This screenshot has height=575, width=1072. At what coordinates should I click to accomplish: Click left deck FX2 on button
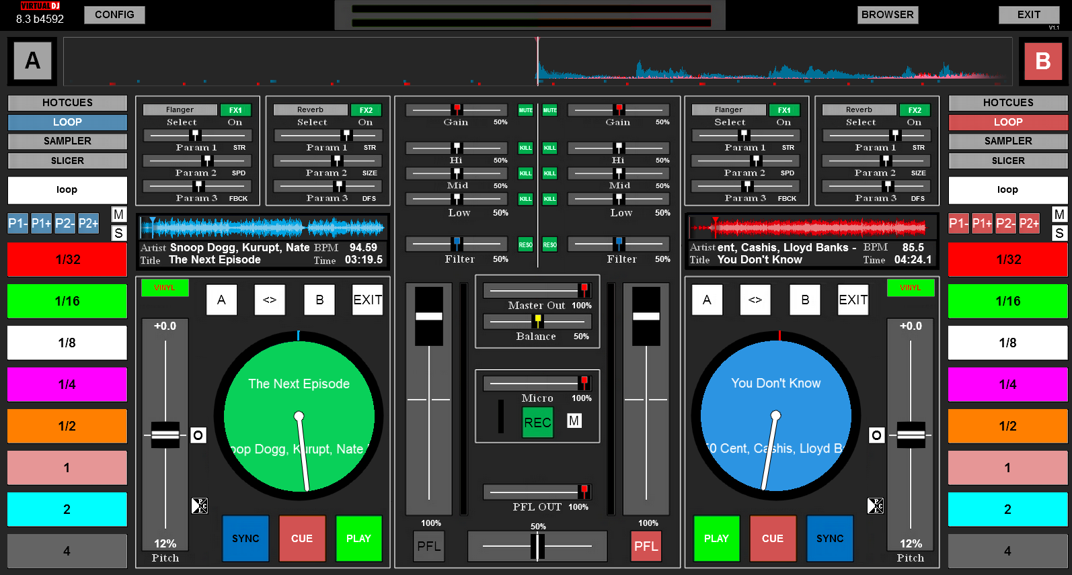(366, 110)
